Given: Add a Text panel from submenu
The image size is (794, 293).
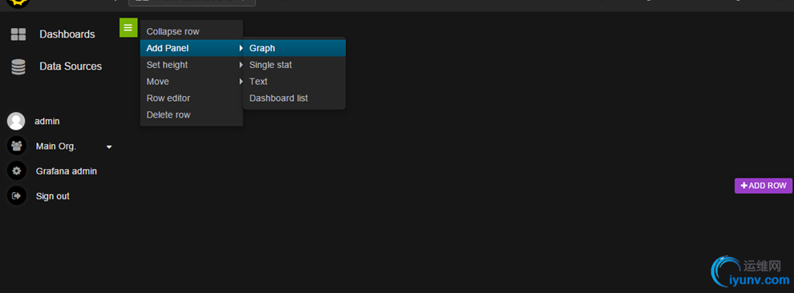Looking at the screenshot, I should pos(294,82).
